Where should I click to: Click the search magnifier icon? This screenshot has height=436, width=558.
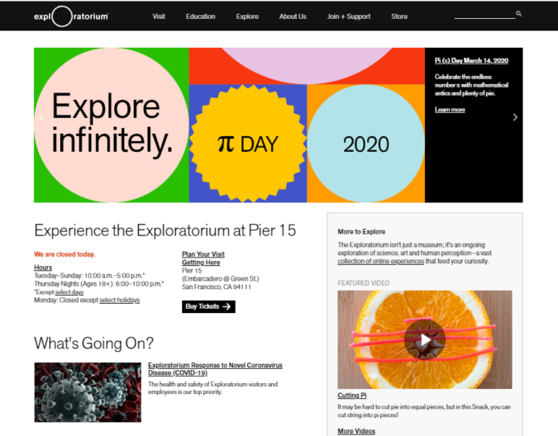tap(519, 13)
